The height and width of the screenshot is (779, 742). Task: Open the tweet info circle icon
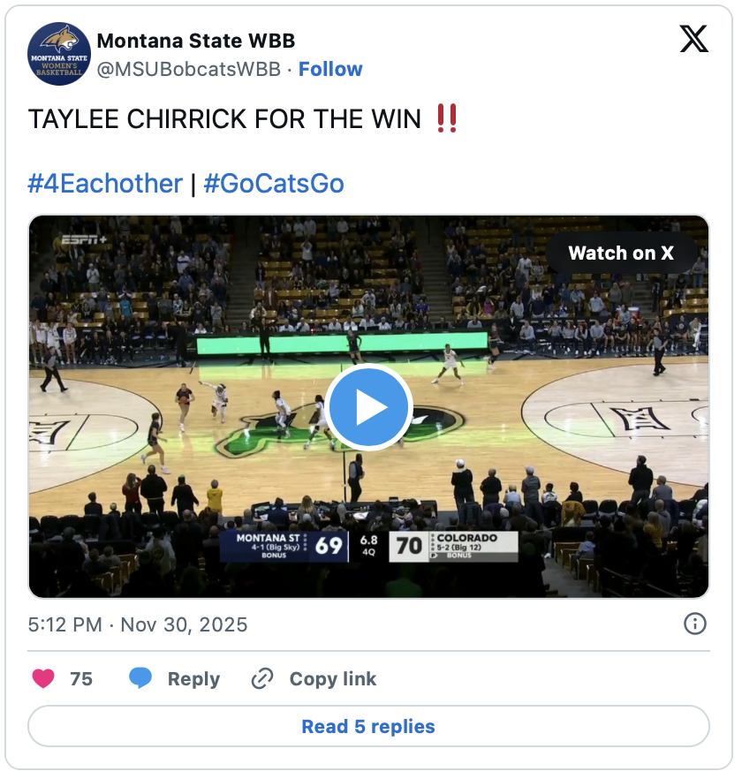click(695, 624)
